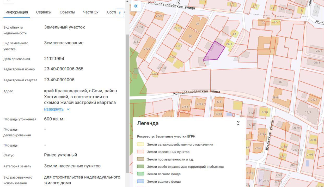Viewport: 324px width, 187px height.
Task: Click building 2/45 on the map
Action: [262, 134]
